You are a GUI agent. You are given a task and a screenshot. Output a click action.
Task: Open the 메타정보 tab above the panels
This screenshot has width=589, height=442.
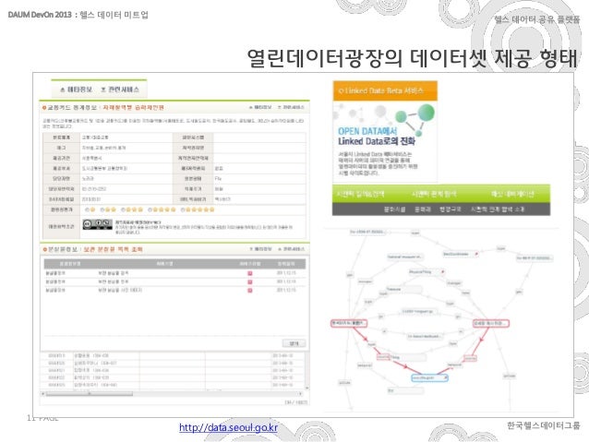click(x=76, y=90)
